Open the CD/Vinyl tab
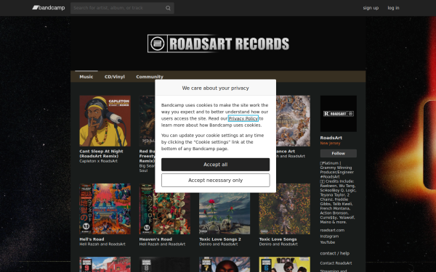Viewport: 436px width, 272px height. click(x=115, y=77)
